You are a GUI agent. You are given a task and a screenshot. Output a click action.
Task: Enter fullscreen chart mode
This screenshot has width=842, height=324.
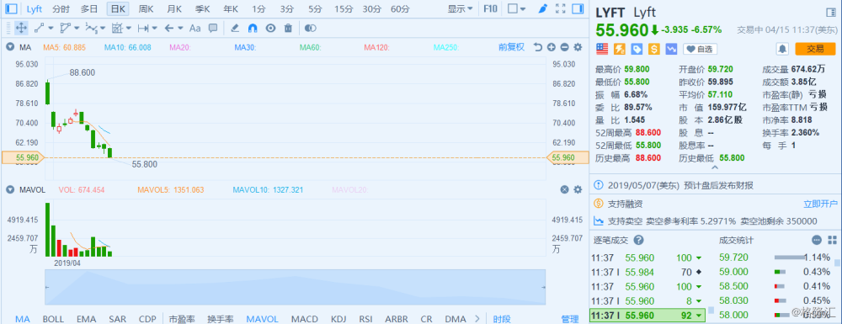pos(561,8)
